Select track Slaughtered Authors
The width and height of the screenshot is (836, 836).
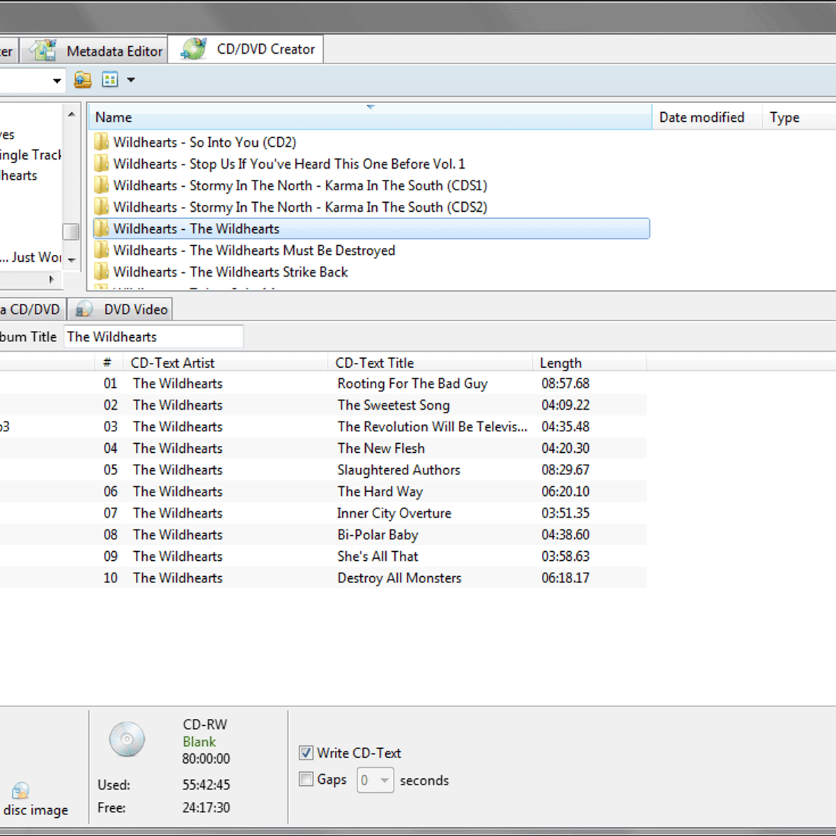click(398, 470)
